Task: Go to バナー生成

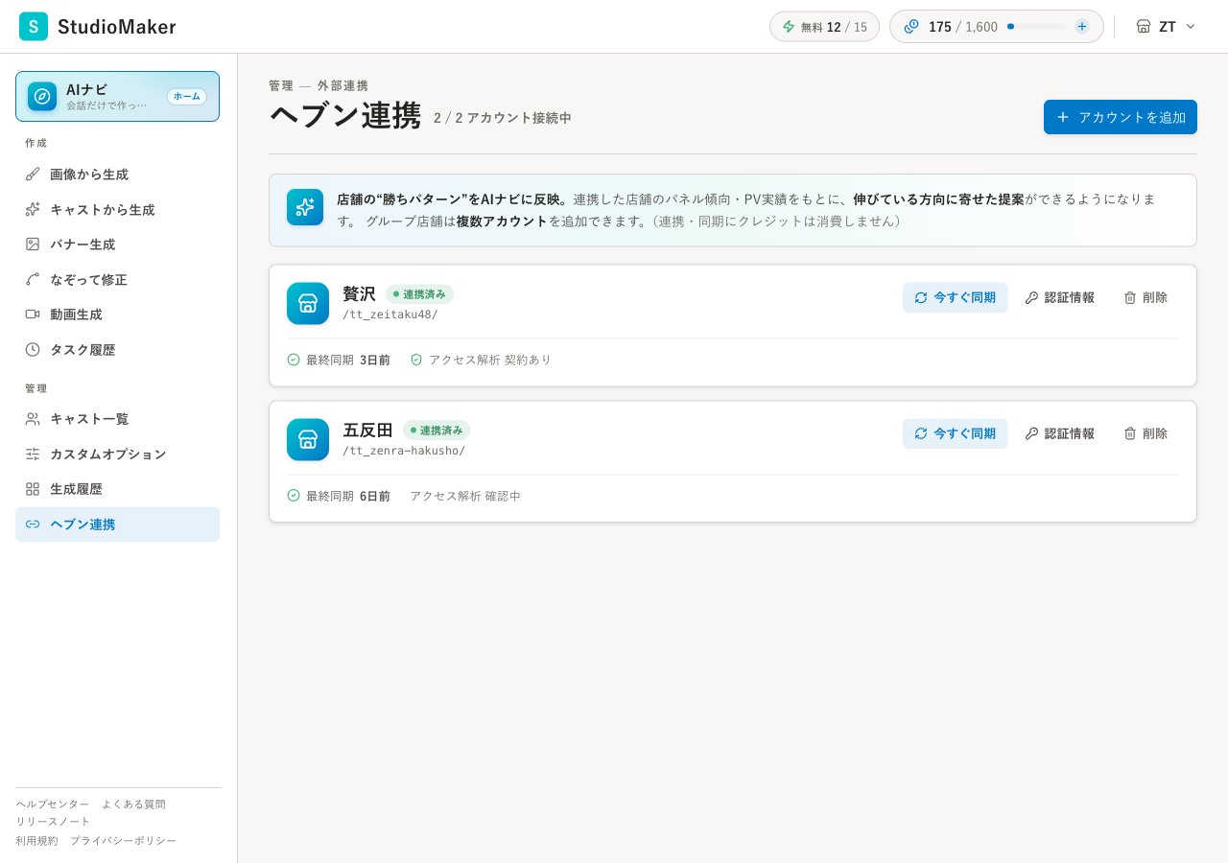Action: [117, 245]
